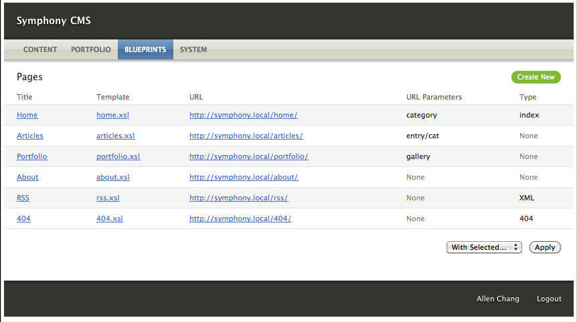577x322 pixels.
Task: Visit http://symphony.local/404/ URL link
Action: point(240,218)
